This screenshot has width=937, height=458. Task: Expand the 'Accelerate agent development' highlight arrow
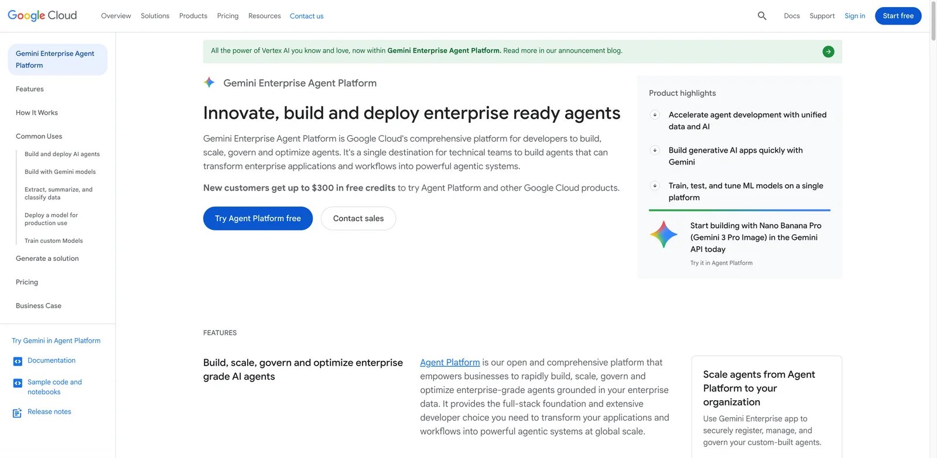tap(655, 115)
